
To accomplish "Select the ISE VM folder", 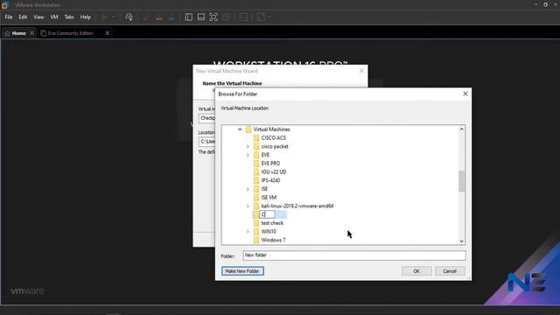I will click(269, 198).
